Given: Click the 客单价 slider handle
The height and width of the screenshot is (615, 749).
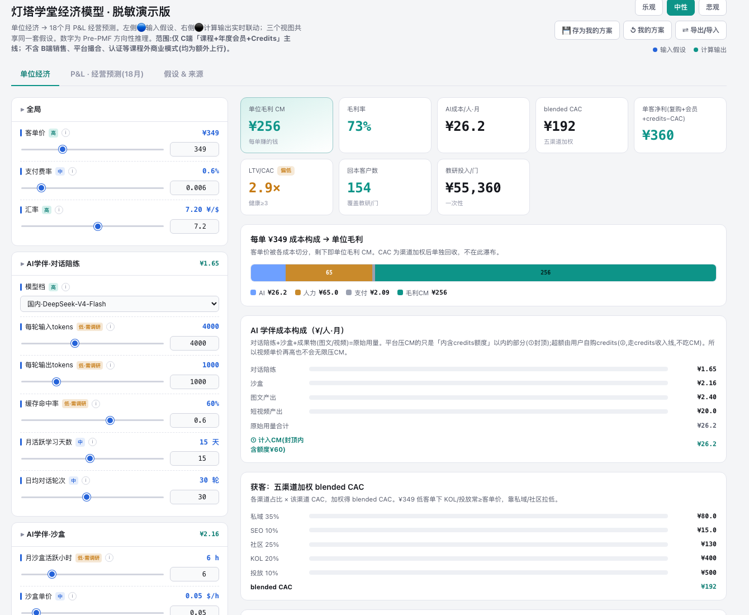Looking at the screenshot, I should click(x=63, y=149).
